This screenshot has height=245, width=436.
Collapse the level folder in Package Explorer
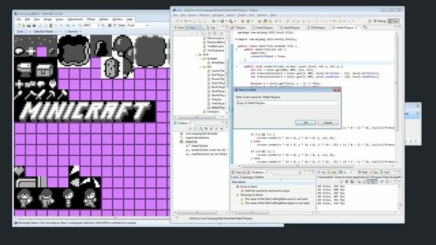[x=197, y=54]
